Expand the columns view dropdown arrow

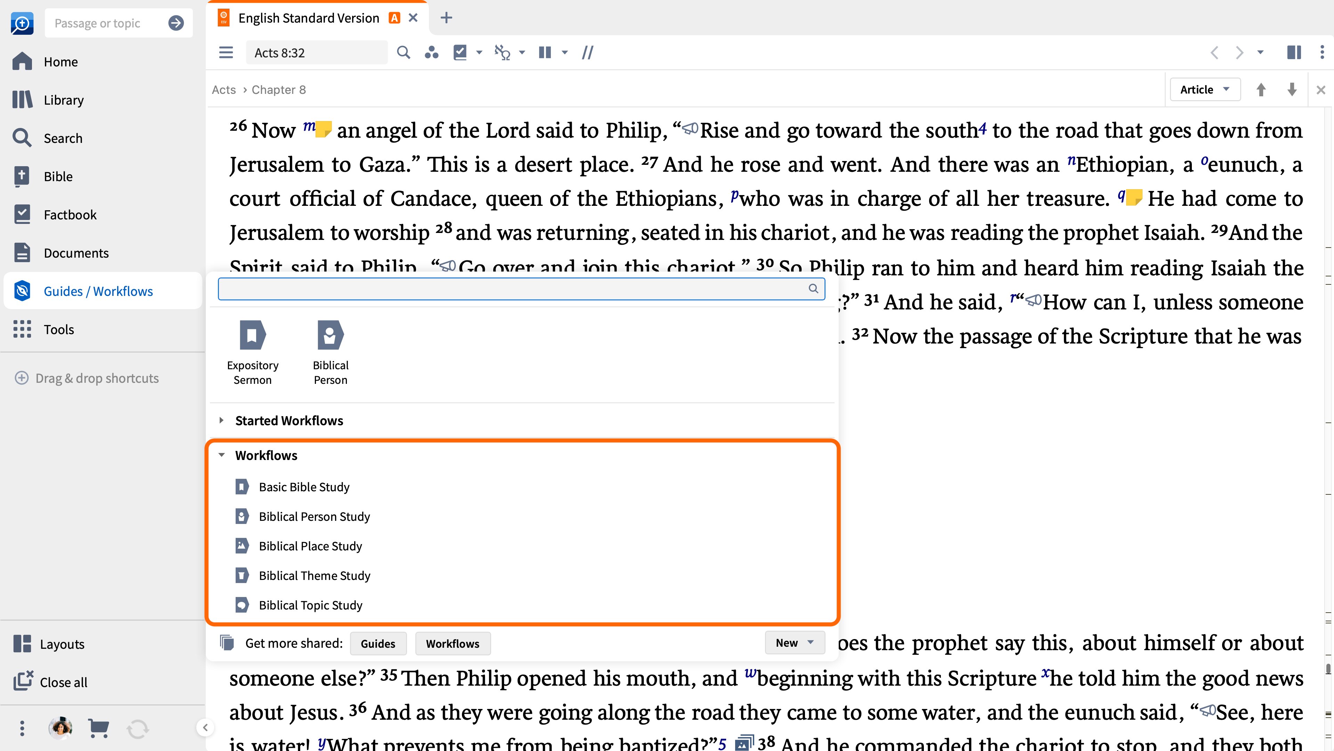[565, 52]
